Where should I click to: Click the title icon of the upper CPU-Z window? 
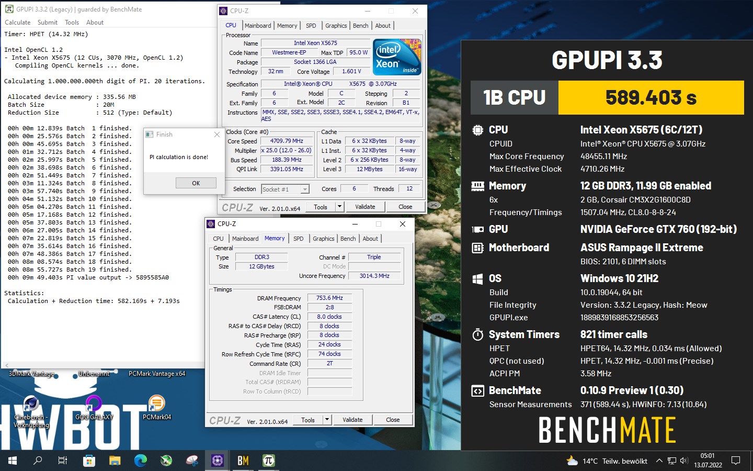click(224, 10)
